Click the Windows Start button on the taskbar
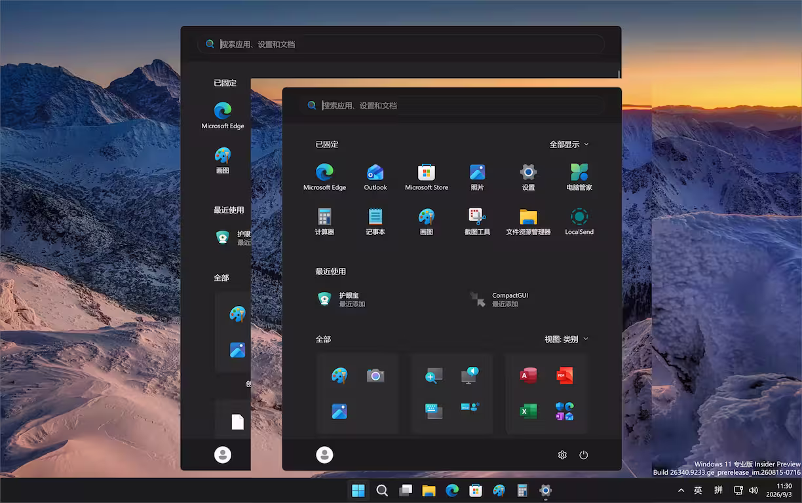The image size is (802, 503). coord(358,491)
